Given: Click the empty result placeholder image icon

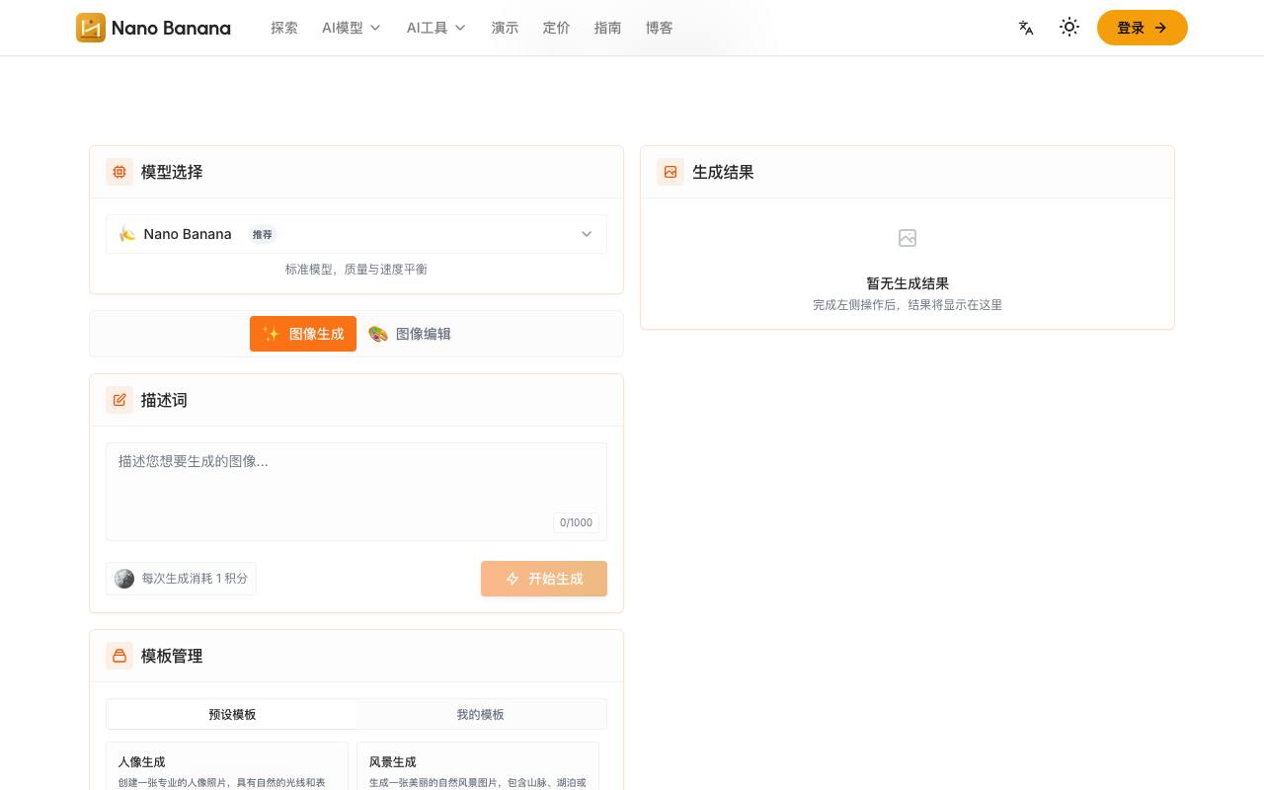Looking at the screenshot, I should click(908, 238).
